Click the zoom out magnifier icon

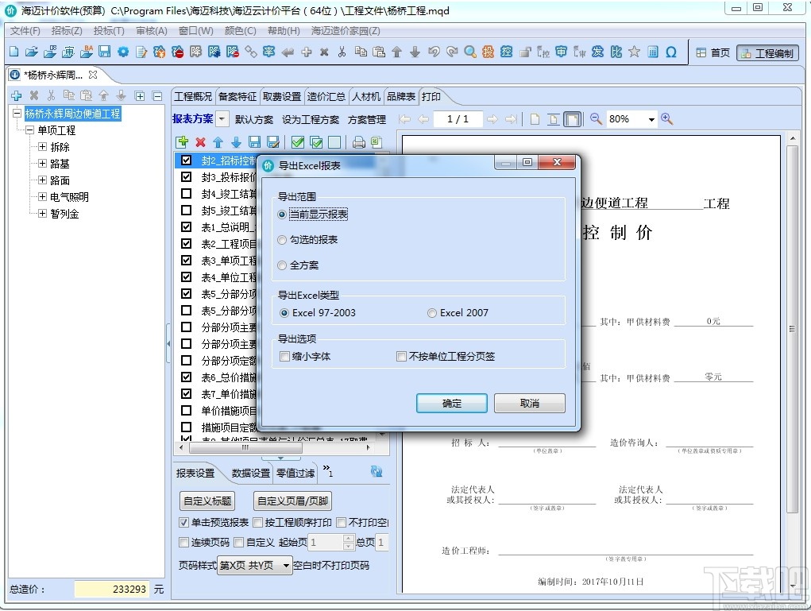coord(596,119)
